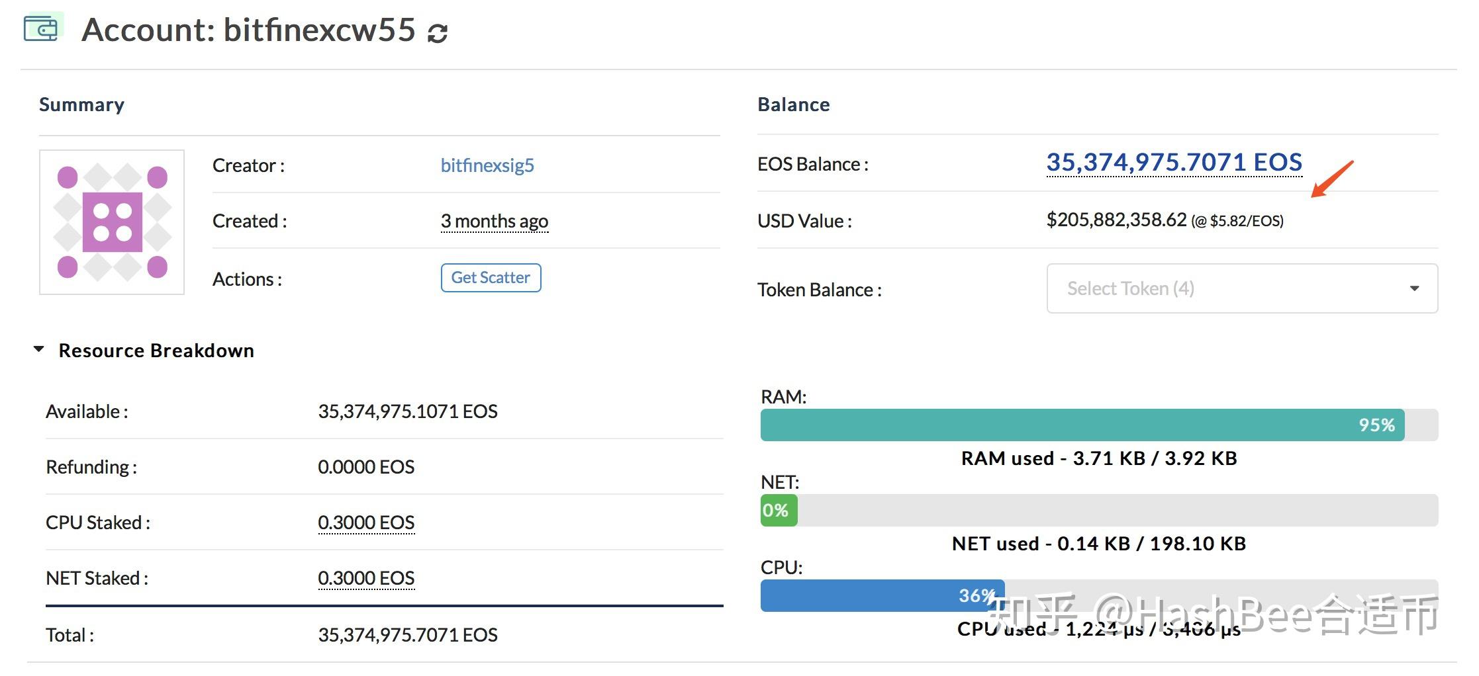Click the NET usage bar at 0%
The height and width of the screenshot is (676, 1479).
tap(1099, 510)
